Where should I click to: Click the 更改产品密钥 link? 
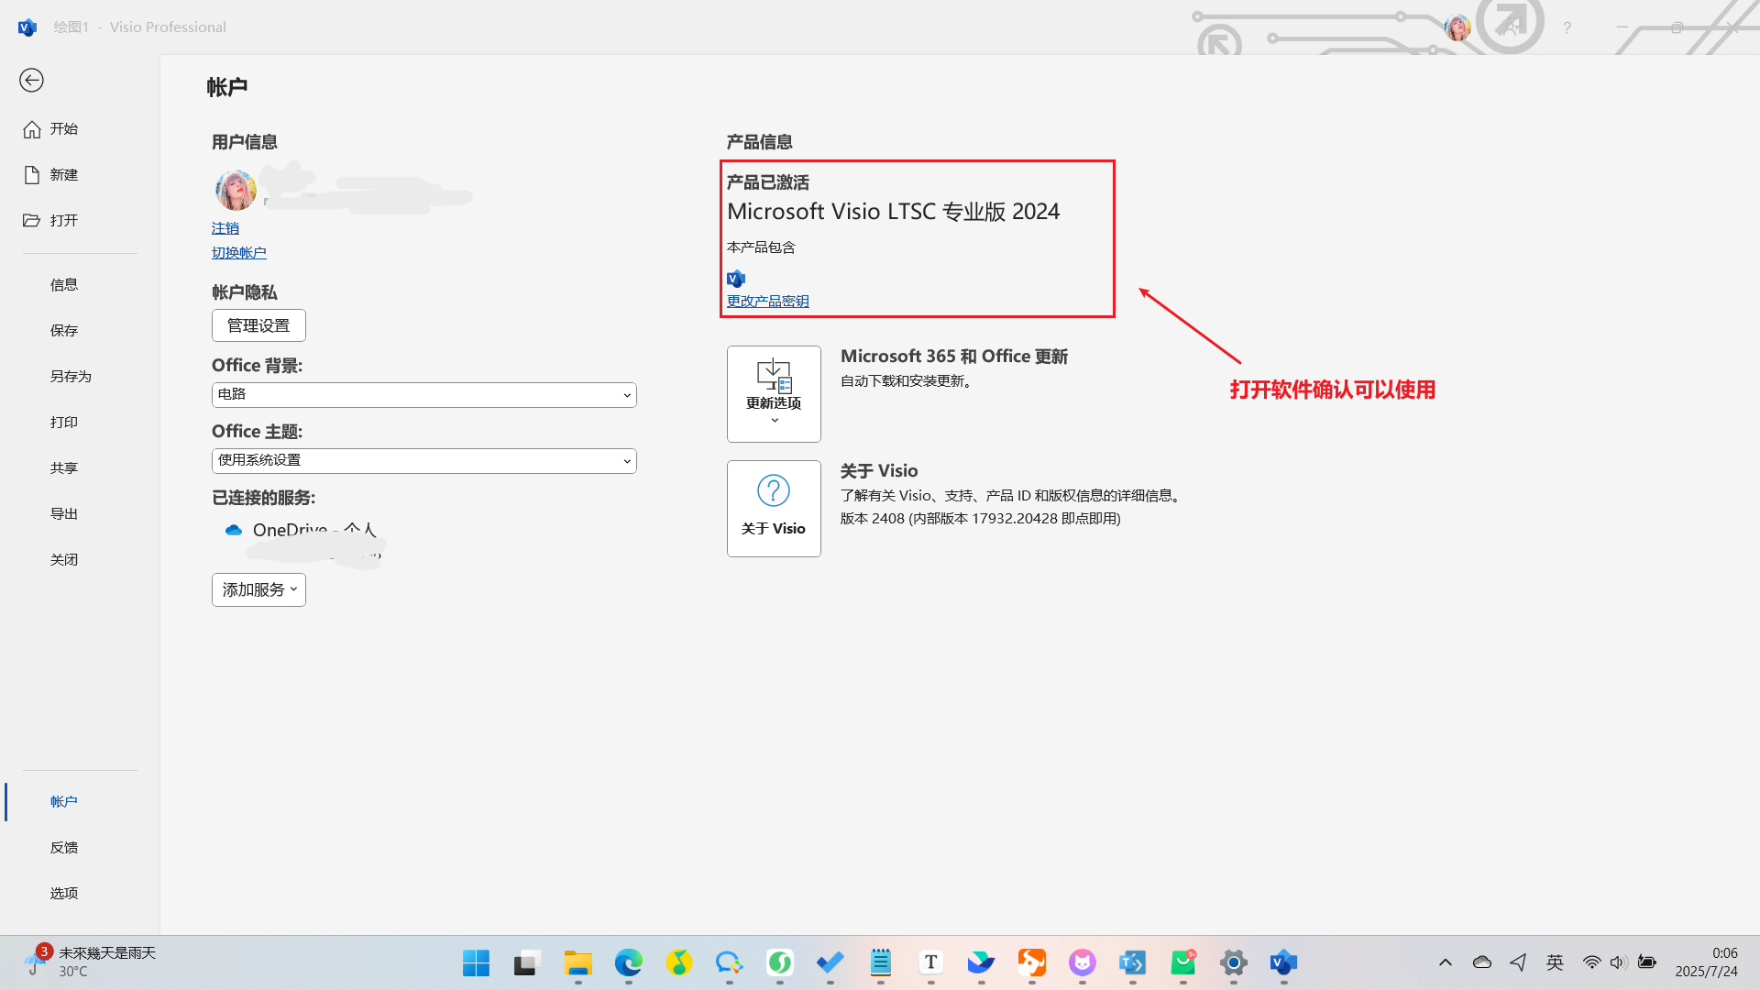click(767, 301)
